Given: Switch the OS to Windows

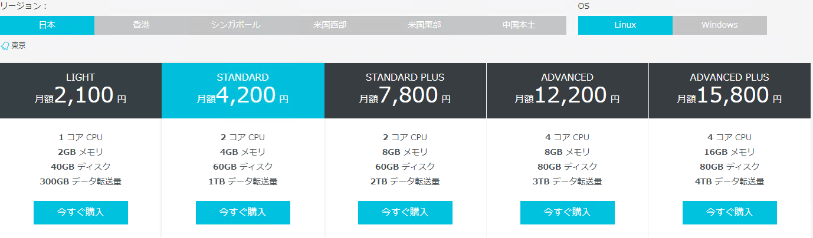Looking at the screenshot, I should tap(719, 25).
